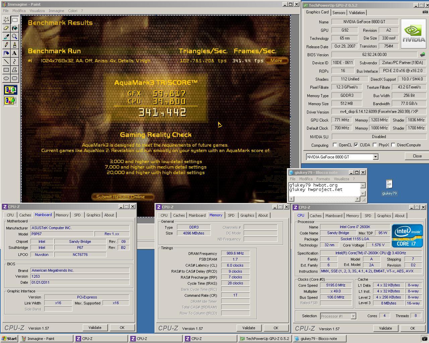Enable the PhysX checkbox in GPU-Z
The width and height of the screenshot is (429, 343).
(x=375, y=145)
